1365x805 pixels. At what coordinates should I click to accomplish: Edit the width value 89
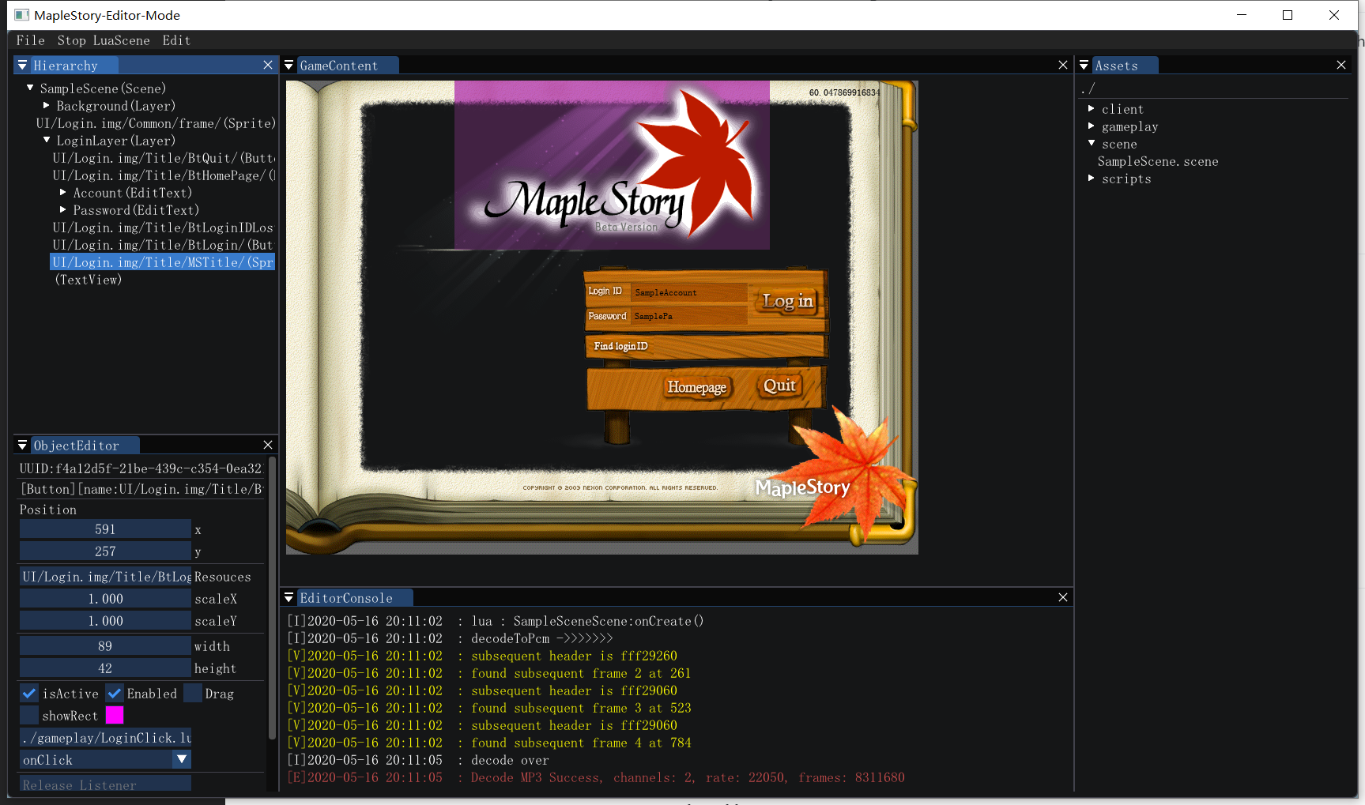(x=105, y=646)
